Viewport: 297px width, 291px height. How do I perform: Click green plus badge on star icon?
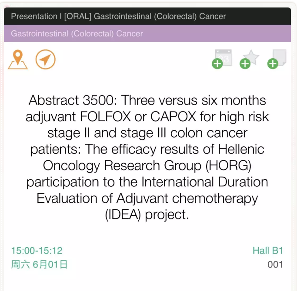click(x=245, y=64)
